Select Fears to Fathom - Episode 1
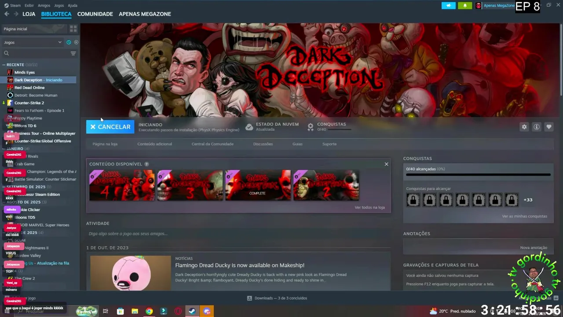Viewport: 563px width, 317px height. pos(39,111)
